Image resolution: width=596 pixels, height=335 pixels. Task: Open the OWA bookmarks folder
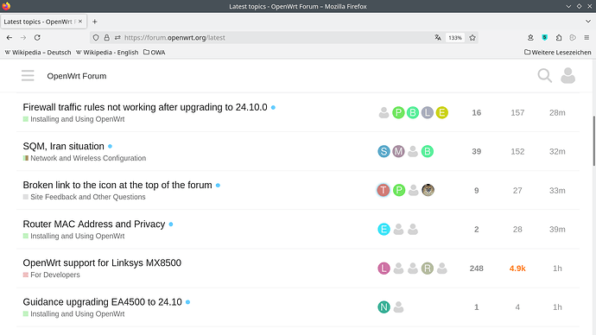[x=154, y=53]
